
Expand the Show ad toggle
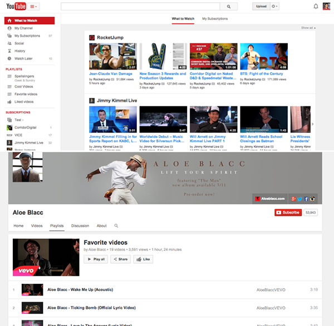[x=308, y=28]
